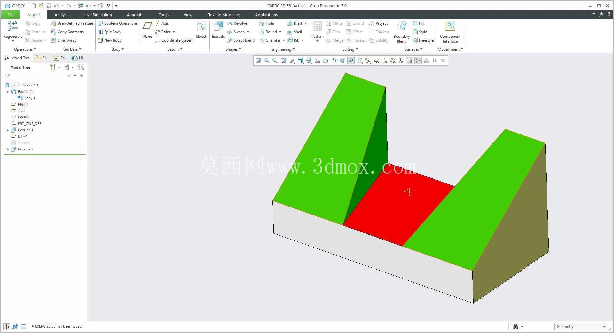Expand the Editing group menu

(x=350, y=49)
